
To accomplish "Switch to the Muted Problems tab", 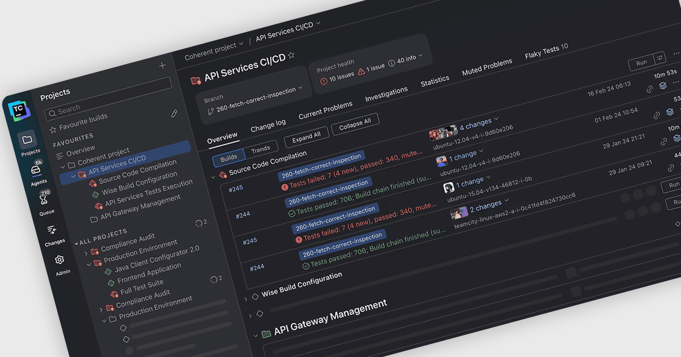I will (487, 67).
